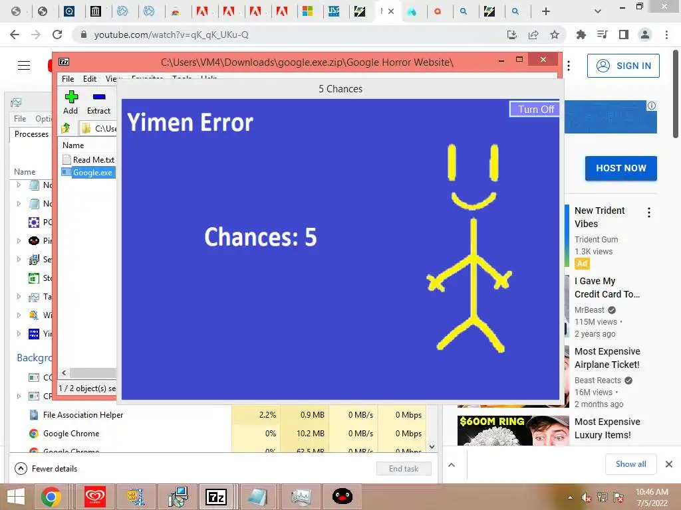This screenshot has width=681, height=510.
Task: Click the Chrome address bar URL
Action: [171, 35]
